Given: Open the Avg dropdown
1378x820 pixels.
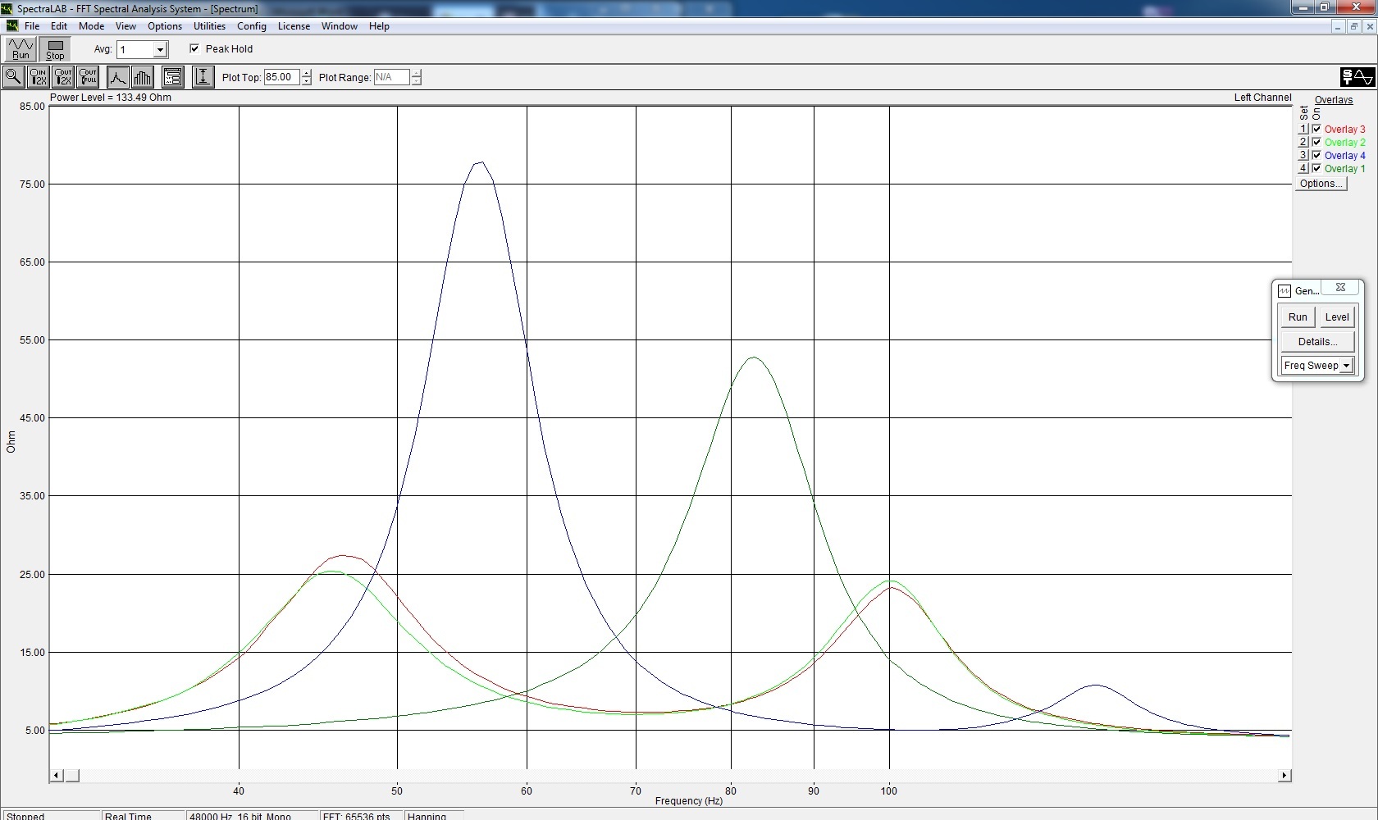Looking at the screenshot, I should pyautogui.click(x=160, y=50).
